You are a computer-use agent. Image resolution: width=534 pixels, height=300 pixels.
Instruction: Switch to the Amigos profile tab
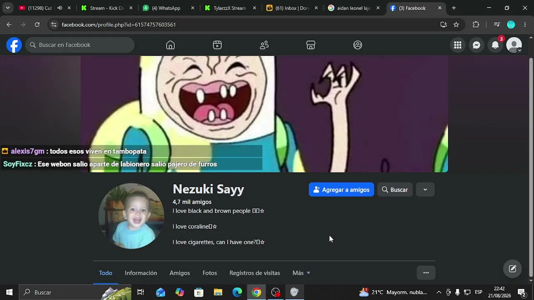tap(180, 273)
